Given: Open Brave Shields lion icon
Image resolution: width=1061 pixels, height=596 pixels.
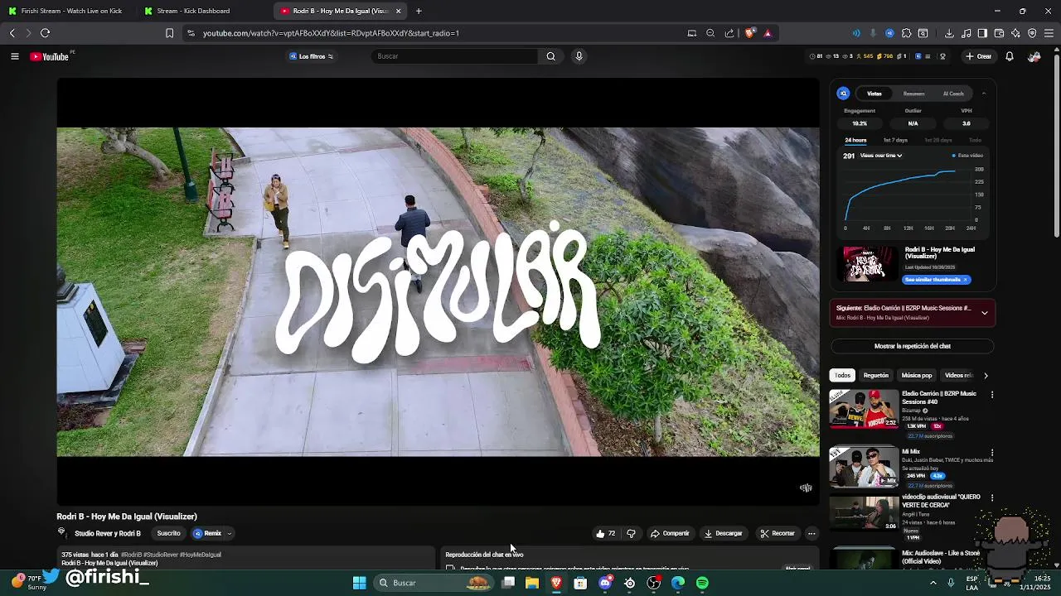Looking at the screenshot, I should coord(750,33).
